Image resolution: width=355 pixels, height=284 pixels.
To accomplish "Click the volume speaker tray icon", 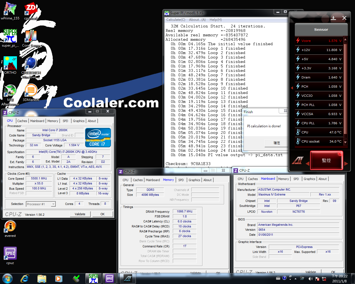I will [310, 278].
